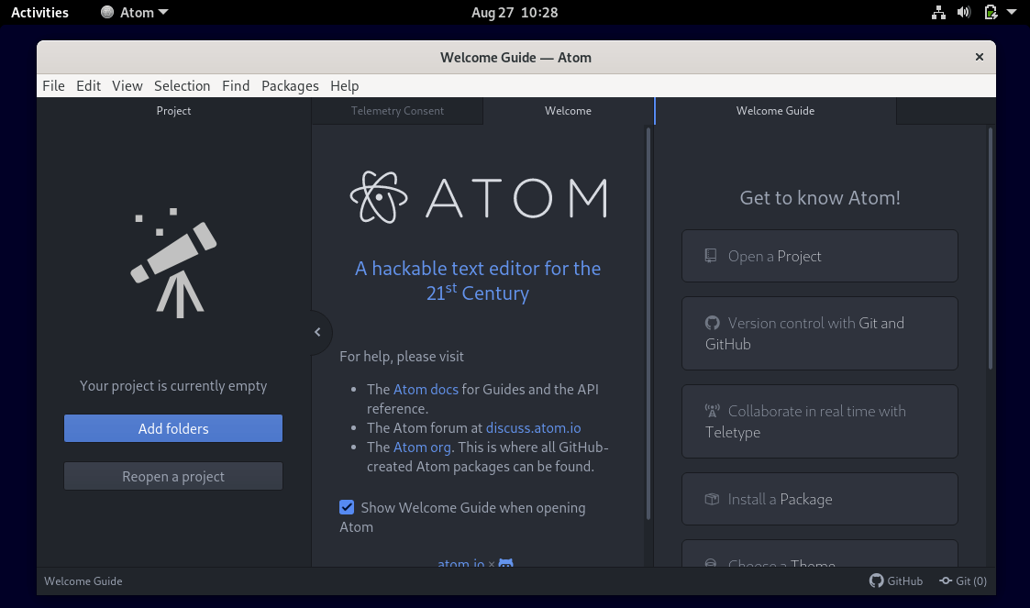Click the GitHub icon in status bar

876,580
